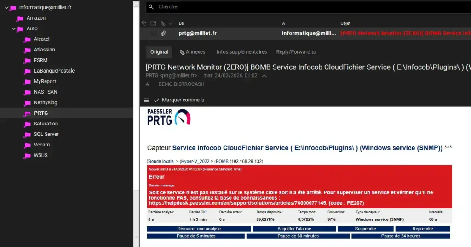Viewport: 471px width, 247px height.
Task: Select the SQL Server folder
Action: click(x=46, y=135)
